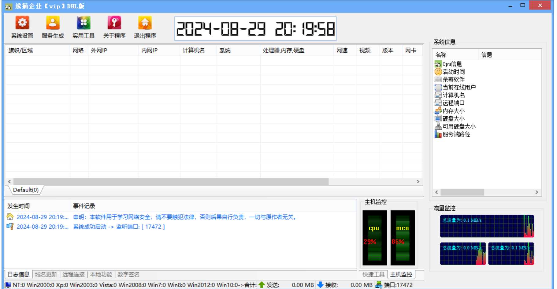Switch to the 数字签名 tab

click(x=128, y=274)
